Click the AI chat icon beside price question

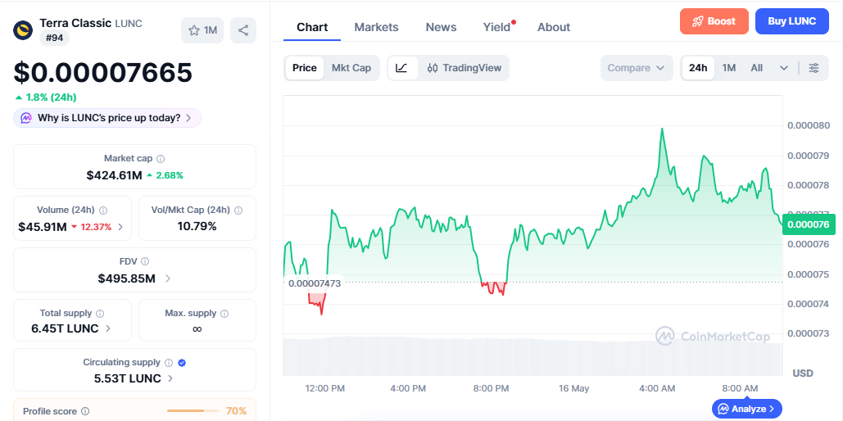point(26,118)
